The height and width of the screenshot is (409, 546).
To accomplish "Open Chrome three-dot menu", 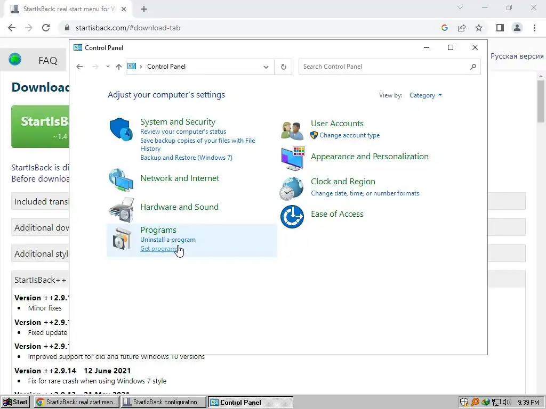I will point(534,28).
